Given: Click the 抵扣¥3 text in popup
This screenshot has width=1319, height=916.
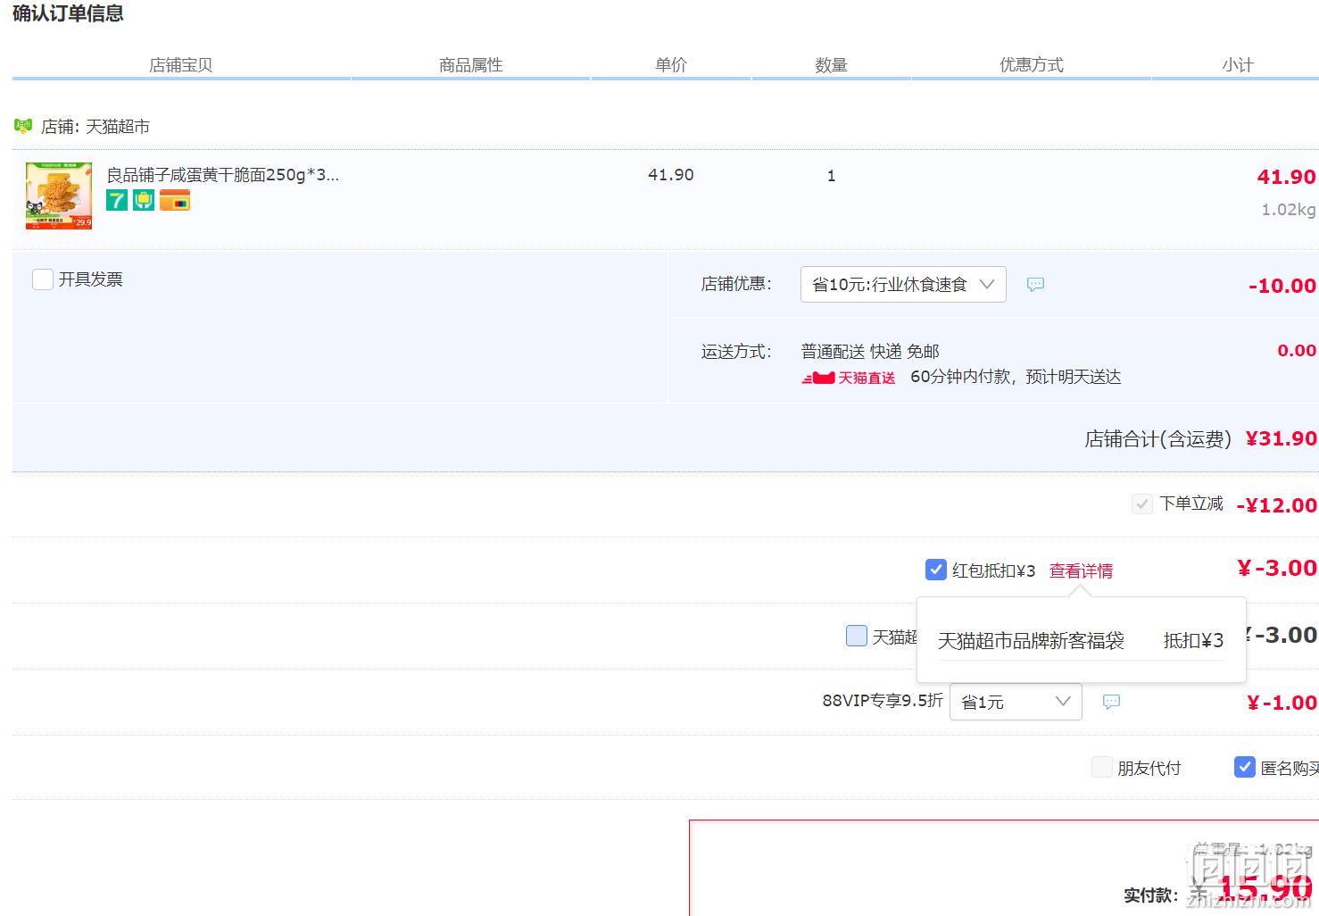Looking at the screenshot, I should pos(1193,641).
